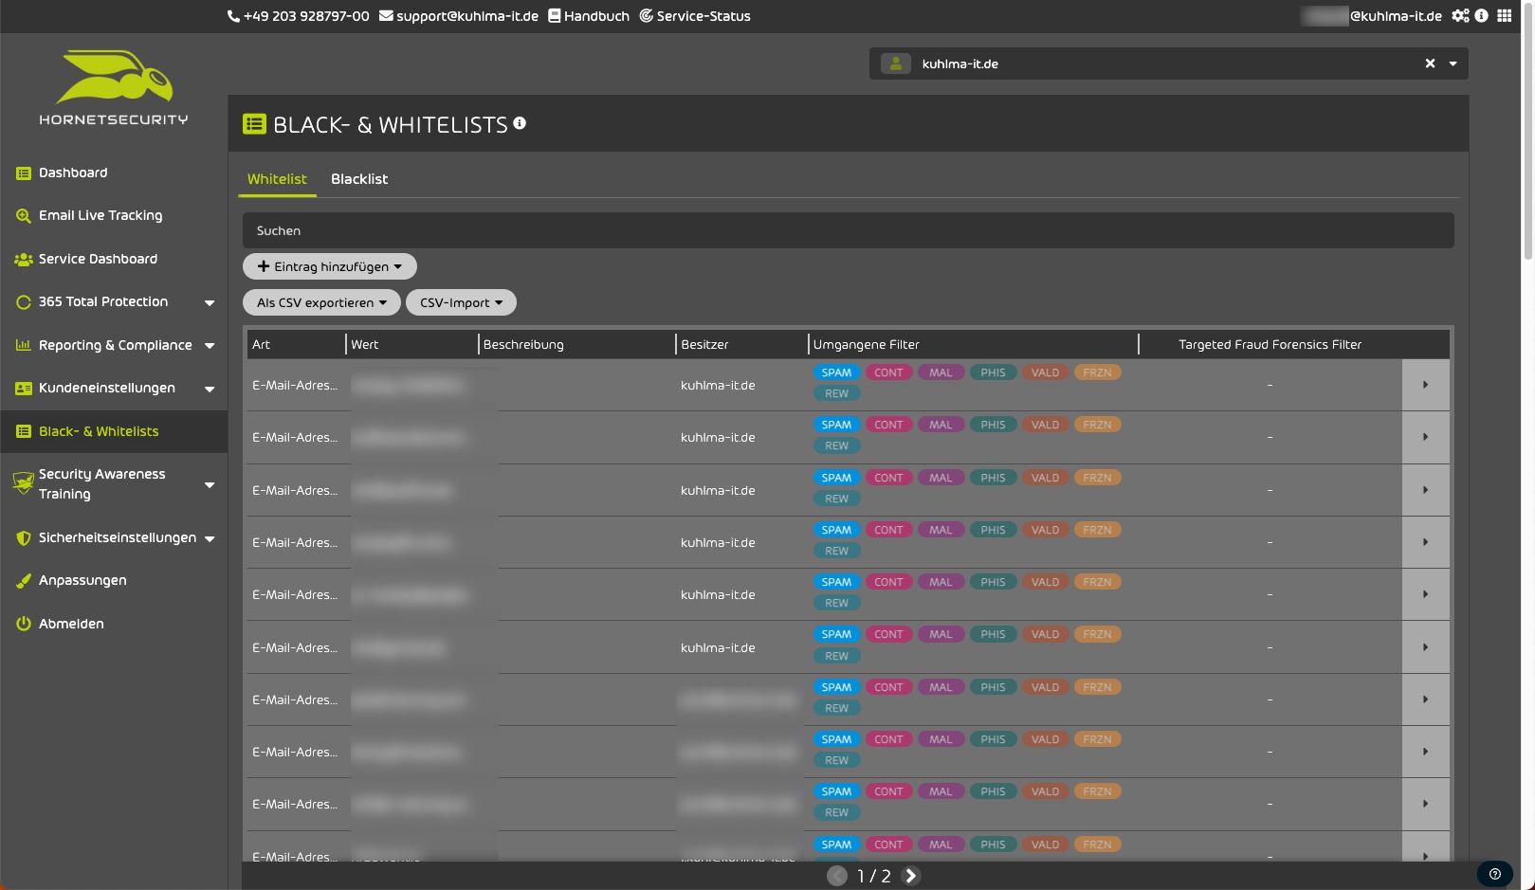Click info icon next to Black- & Whitelists title
The height and width of the screenshot is (890, 1535).
pyautogui.click(x=520, y=123)
